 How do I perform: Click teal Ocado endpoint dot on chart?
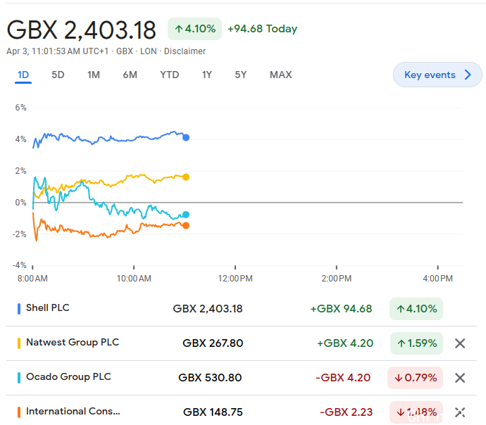click(186, 215)
